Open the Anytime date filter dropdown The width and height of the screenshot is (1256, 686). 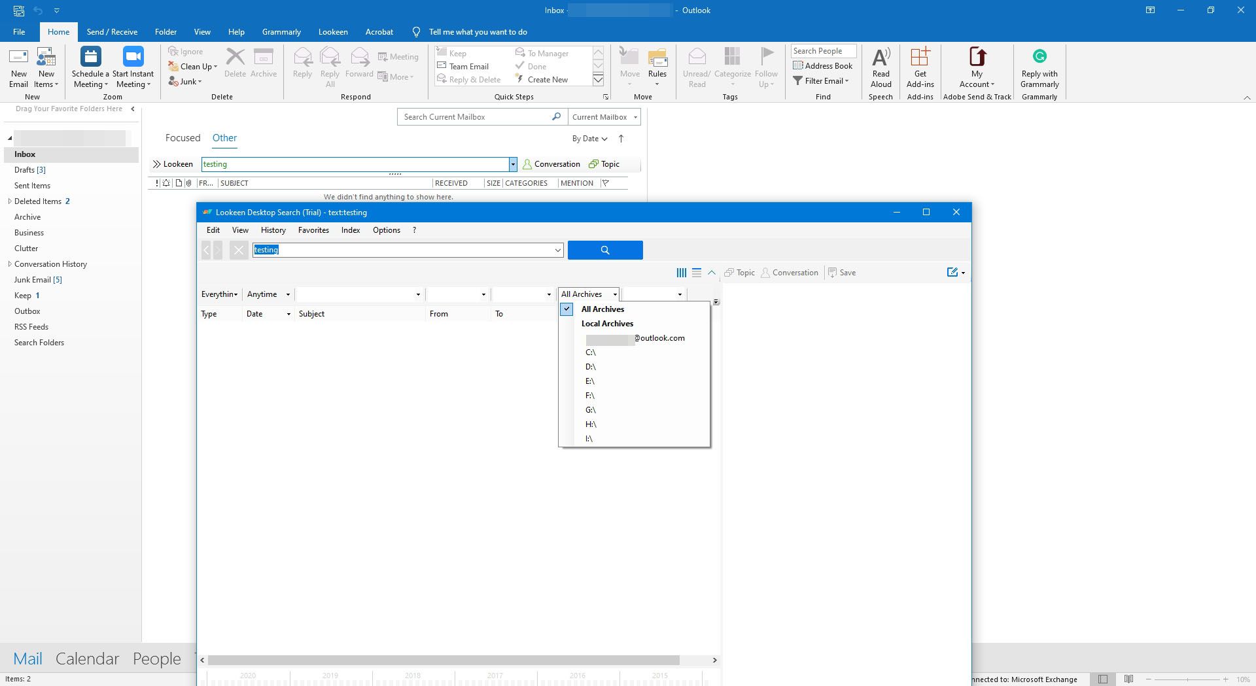268,294
